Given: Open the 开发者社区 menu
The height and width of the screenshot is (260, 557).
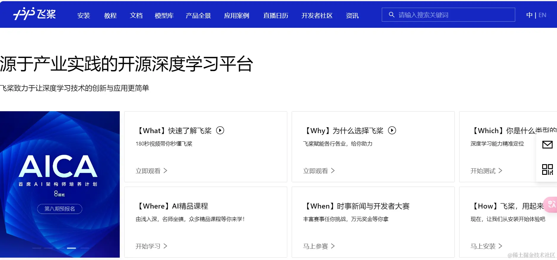Looking at the screenshot, I should pyautogui.click(x=317, y=15).
